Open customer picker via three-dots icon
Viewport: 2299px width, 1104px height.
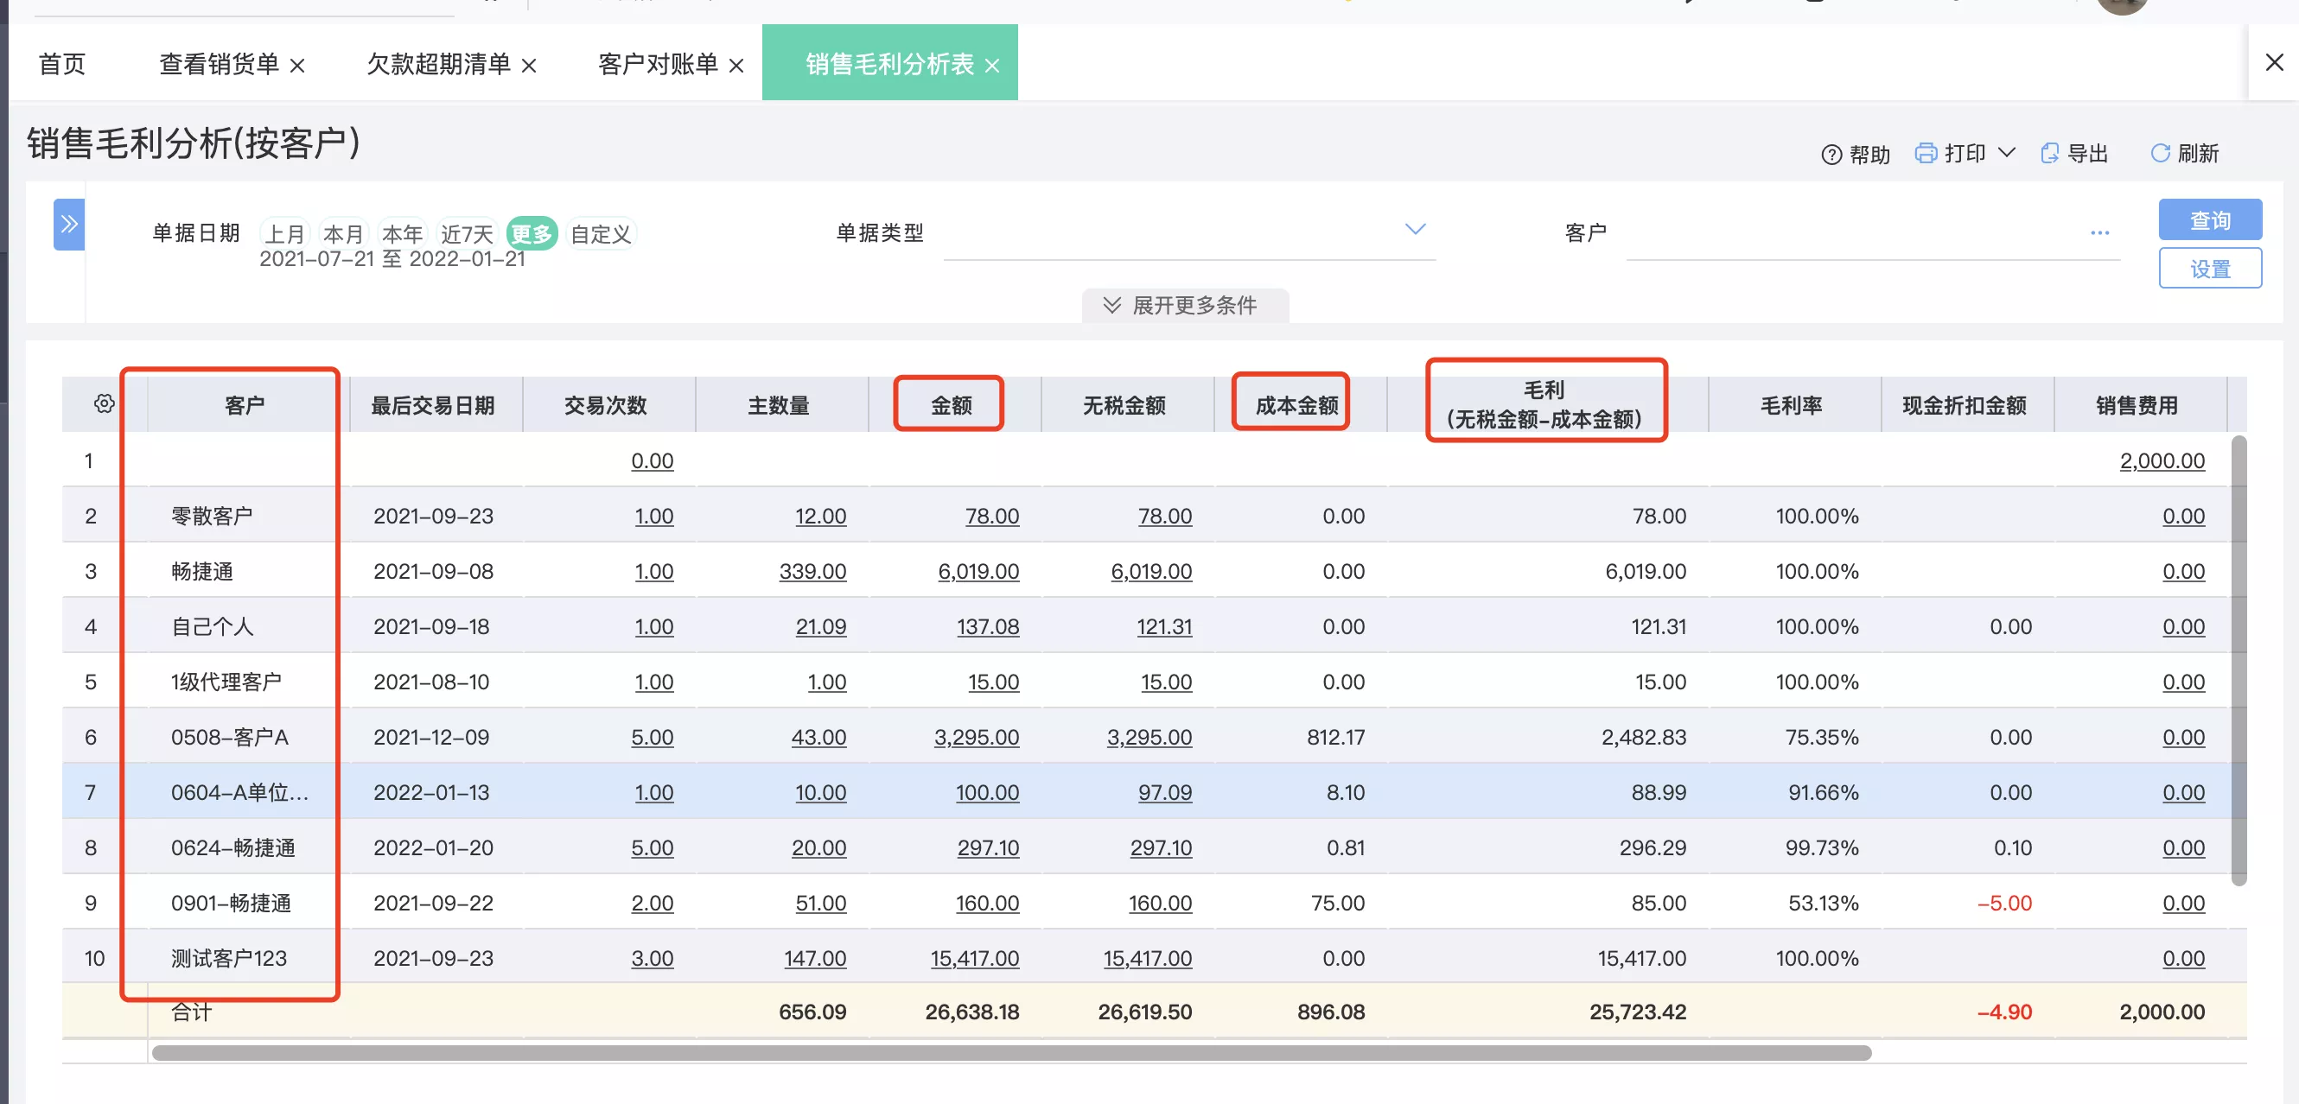pos(2099,232)
